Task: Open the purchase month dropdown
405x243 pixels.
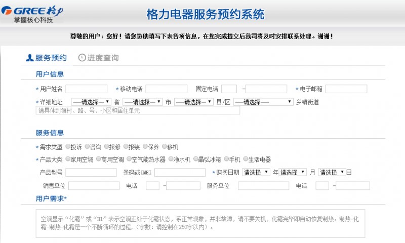Action: [x=293, y=172]
